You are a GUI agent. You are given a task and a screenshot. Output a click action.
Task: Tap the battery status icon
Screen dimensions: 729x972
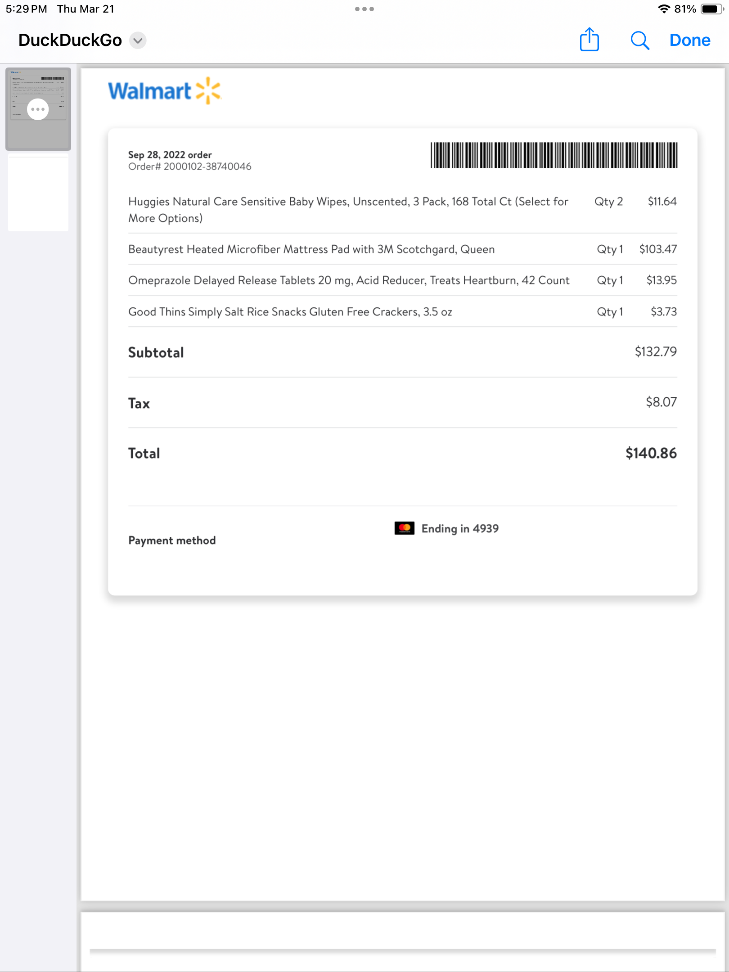[x=711, y=9]
